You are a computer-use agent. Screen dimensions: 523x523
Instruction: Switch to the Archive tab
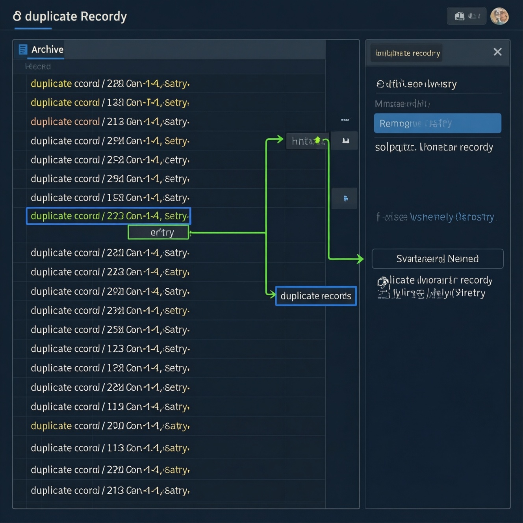[47, 50]
